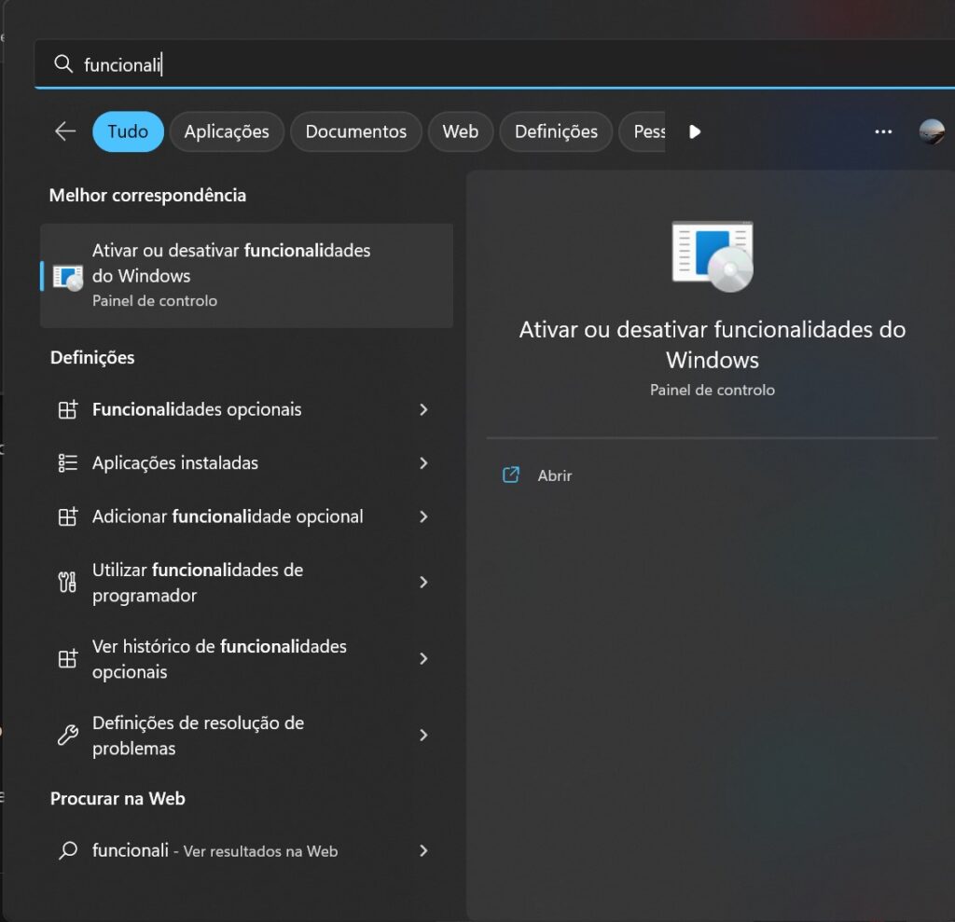The width and height of the screenshot is (955, 922).
Task: Select 'Ver histórico de funcionalidades opcionais' icon
Action: 68,659
